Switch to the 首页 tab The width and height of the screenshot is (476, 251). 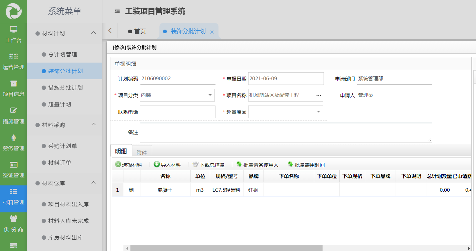point(140,31)
